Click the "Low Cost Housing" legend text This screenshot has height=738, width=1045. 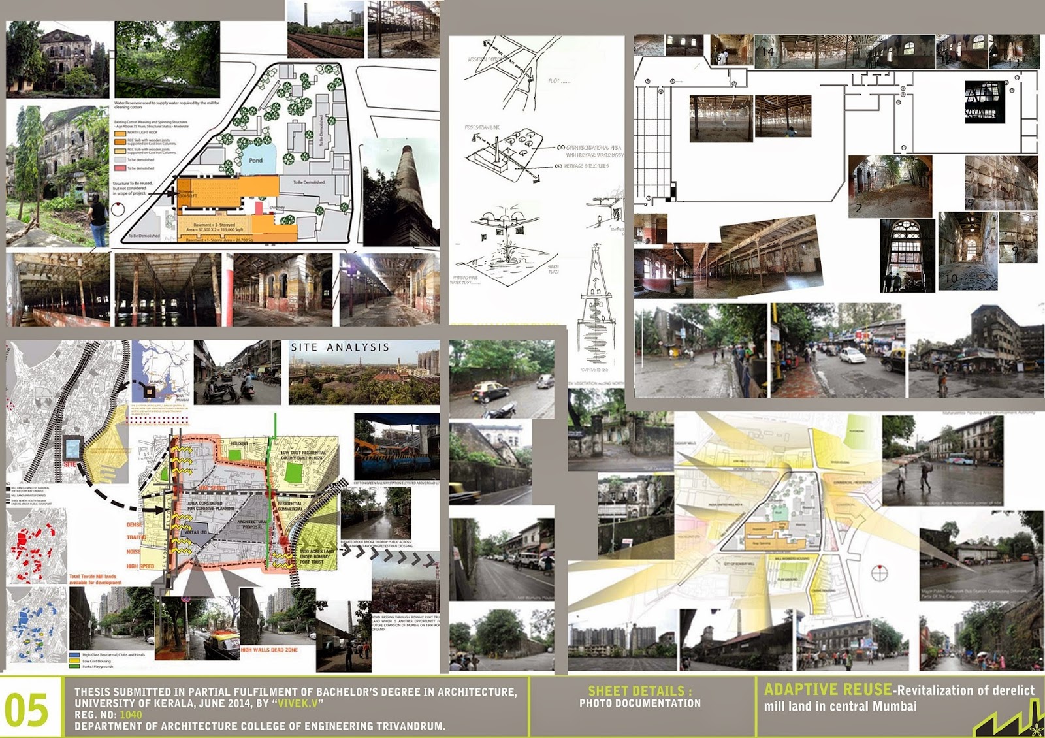tap(97, 661)
